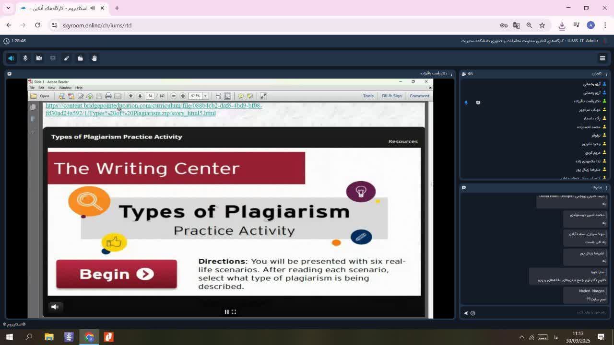Enable the webcam in Skyroom toolbar

[39, 58]
